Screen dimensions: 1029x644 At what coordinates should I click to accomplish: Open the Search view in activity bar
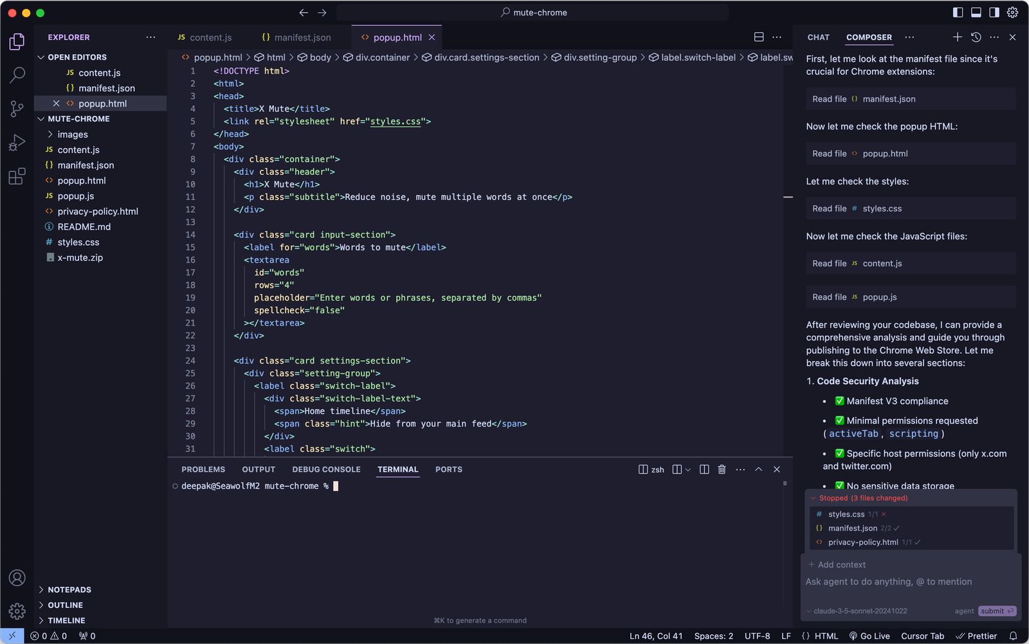(16, 75)
